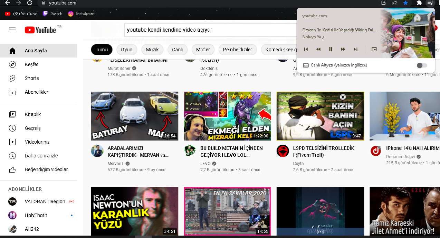Open MervanT channel name link
The width and height of the screenshot is (440, 238).
point(116,163)
